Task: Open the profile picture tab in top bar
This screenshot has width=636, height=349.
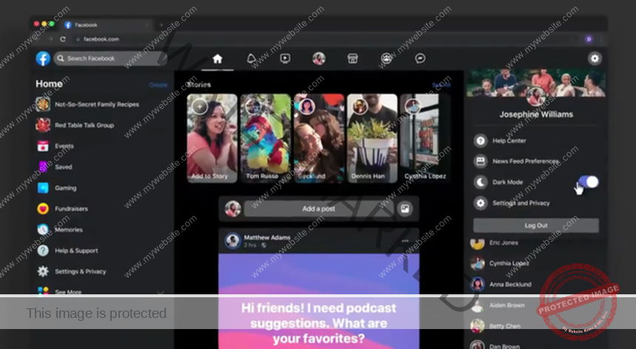Action: pos(319,58)
